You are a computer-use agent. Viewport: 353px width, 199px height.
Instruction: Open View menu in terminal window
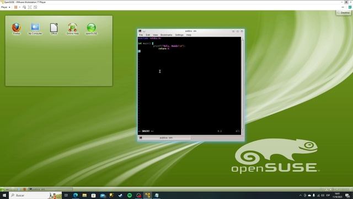pyautogui.click(x=156, y=35)
